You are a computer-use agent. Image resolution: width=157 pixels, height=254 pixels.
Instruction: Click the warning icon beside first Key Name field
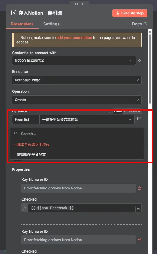coord(139,188)
